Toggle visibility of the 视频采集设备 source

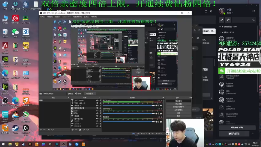97,108
